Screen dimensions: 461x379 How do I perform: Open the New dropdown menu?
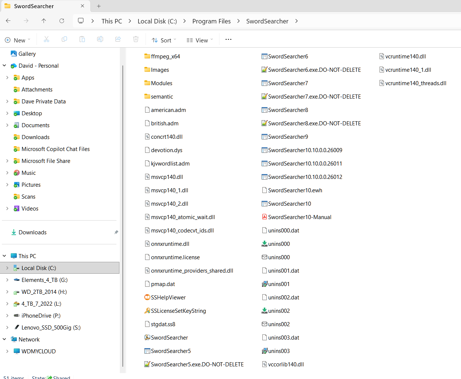coord(17,40)
